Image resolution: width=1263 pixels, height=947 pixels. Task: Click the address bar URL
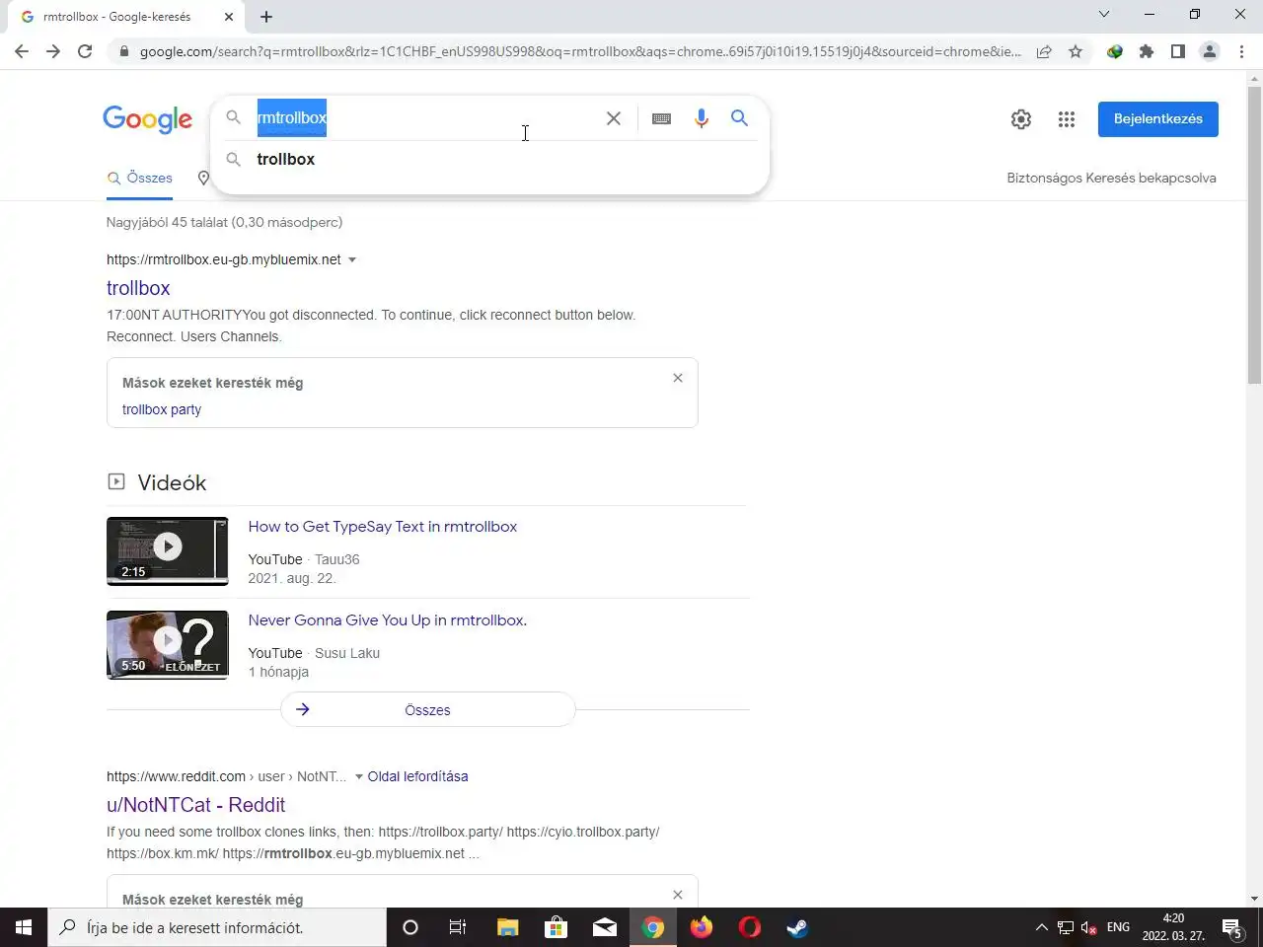point(580,51)
